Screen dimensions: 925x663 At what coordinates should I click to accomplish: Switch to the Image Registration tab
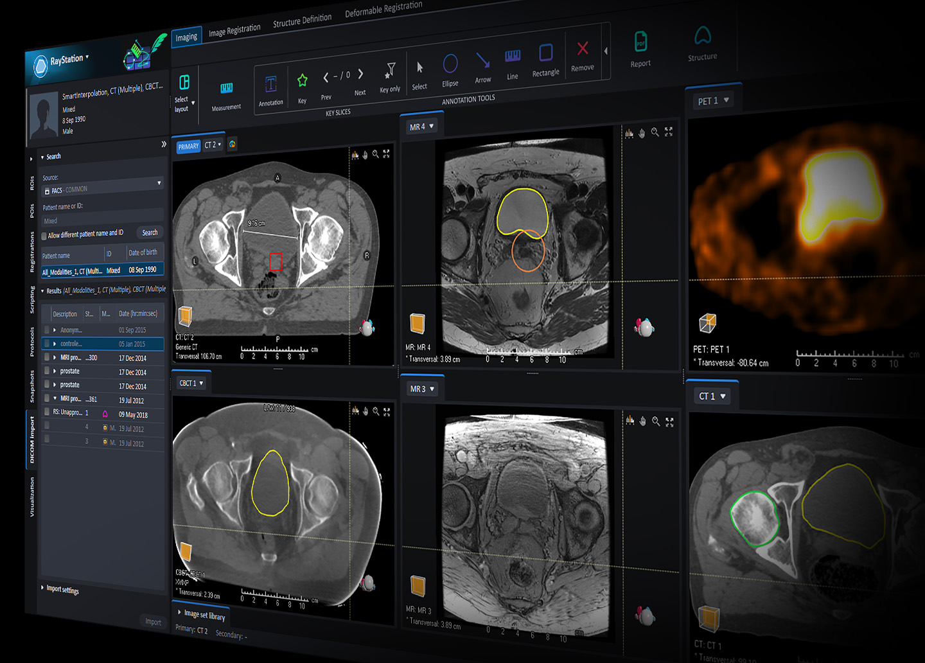(x=234, y=30)
